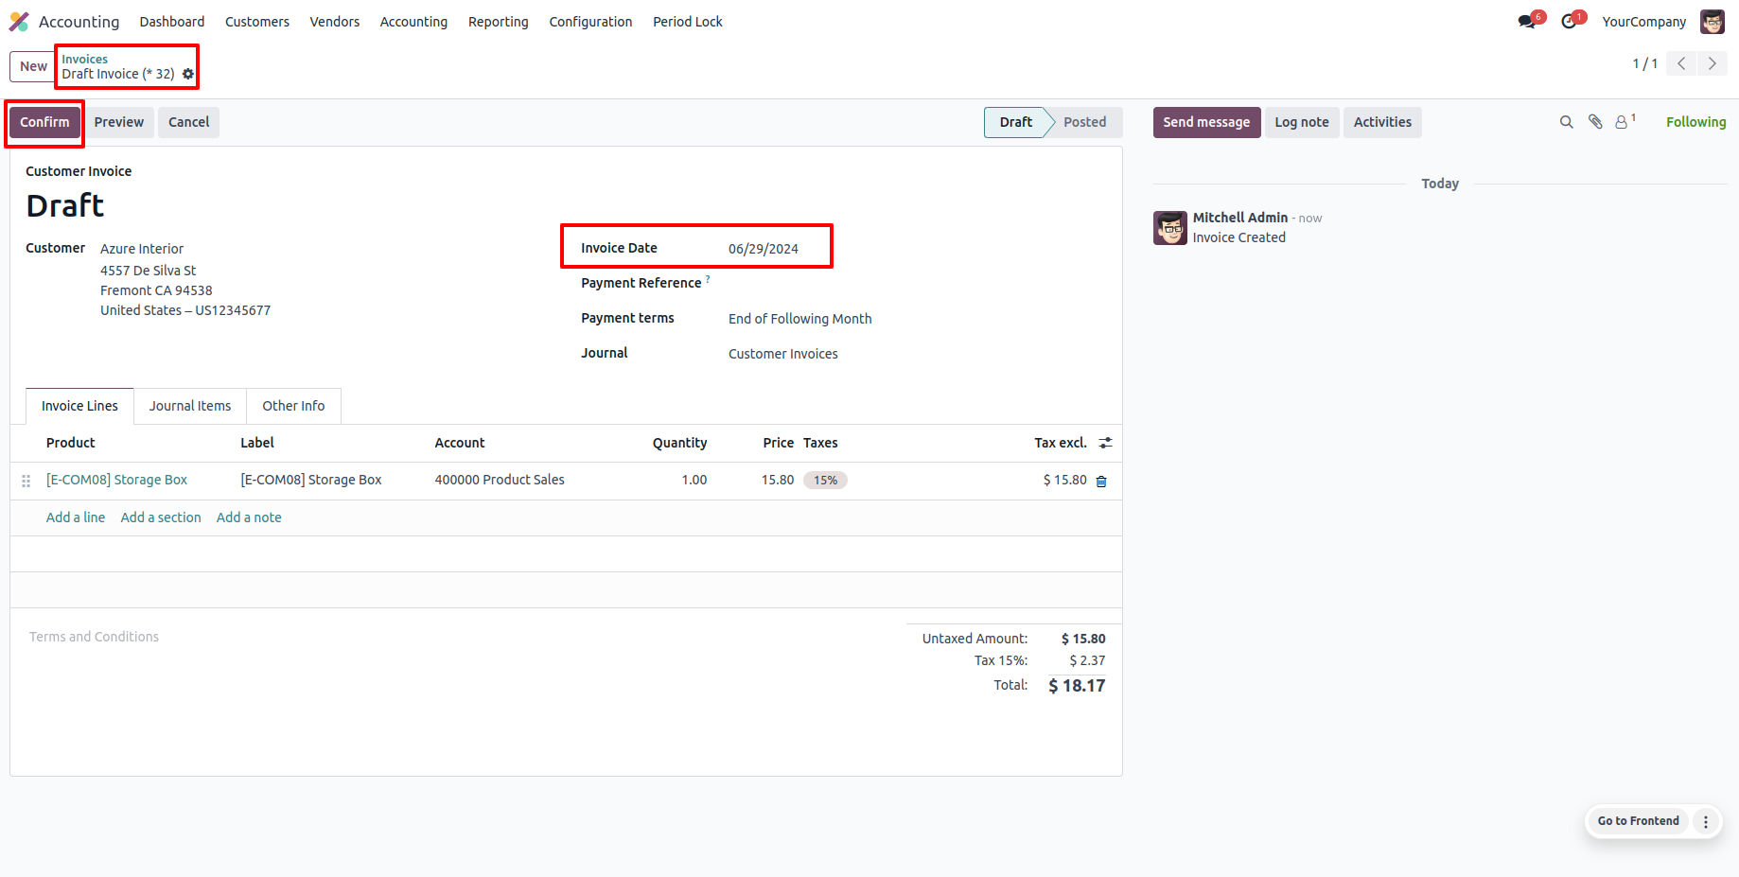Click the Terms and Conditions field

tap(94, 637)
